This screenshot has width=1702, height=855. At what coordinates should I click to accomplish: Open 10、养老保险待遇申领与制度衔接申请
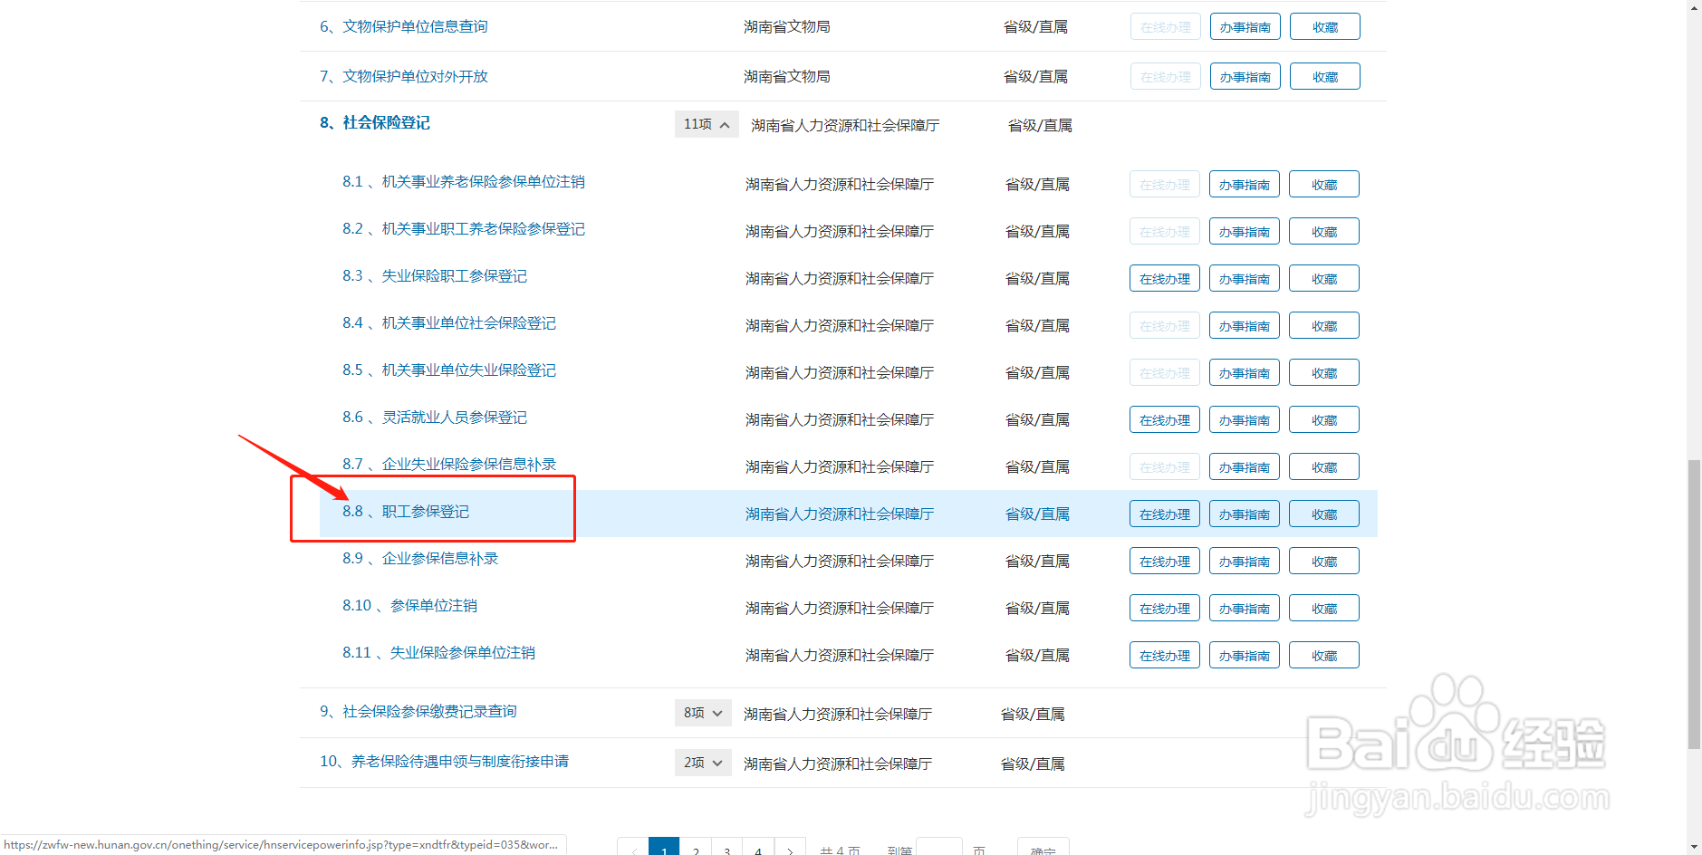pyautogui.click(x=444, y=762)
